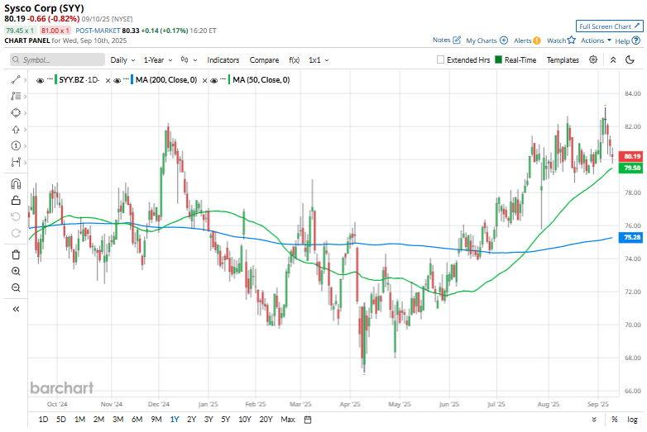Viewport: 647px width, 432px height.
Task: Expand the Actions dropdown menu
Action: [x=596, y=40]
